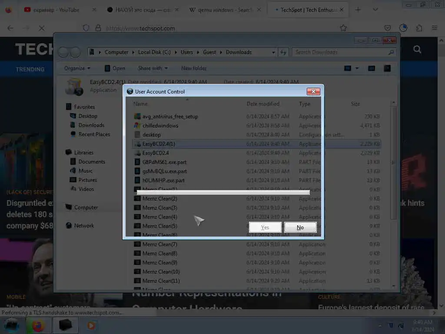
Task: Click Firefox icon in taskbar
Action: [38, 325]
